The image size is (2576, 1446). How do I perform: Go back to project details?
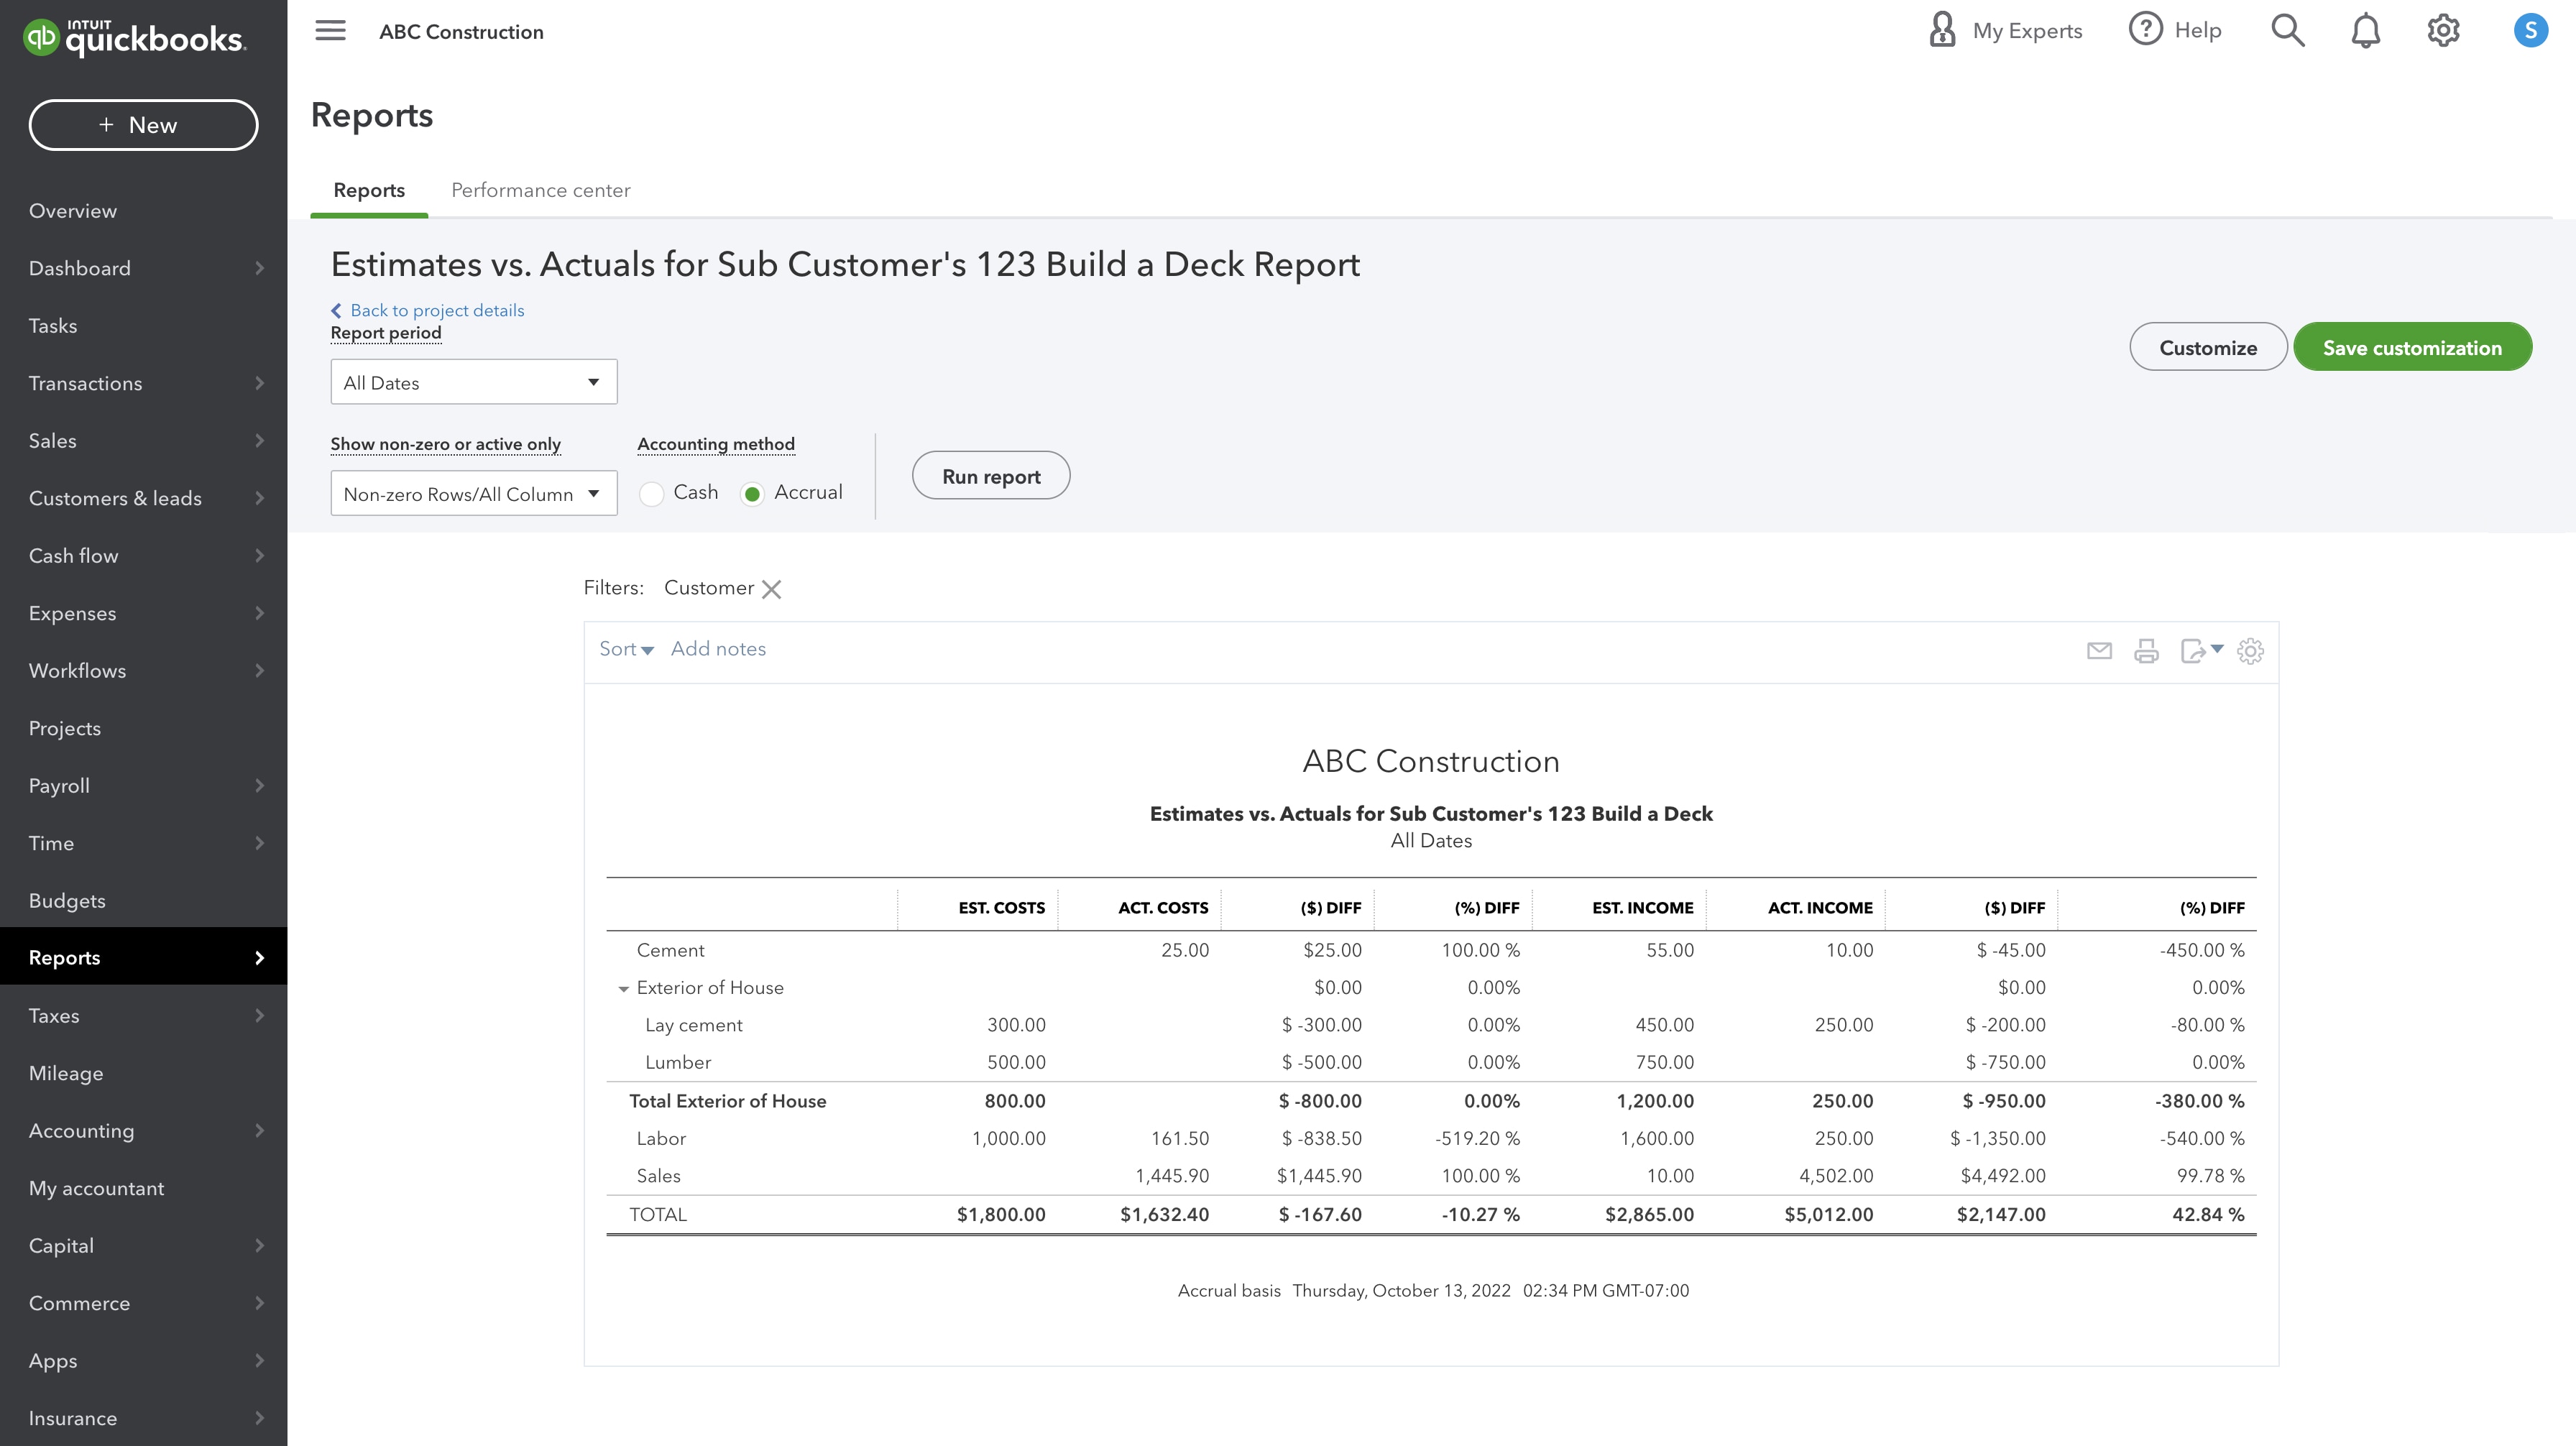pos(428,310)
